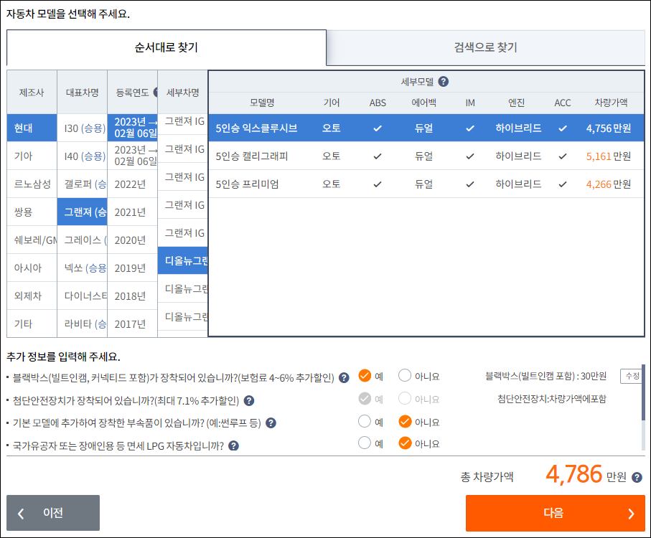Select manufacturer 기아

32,156
